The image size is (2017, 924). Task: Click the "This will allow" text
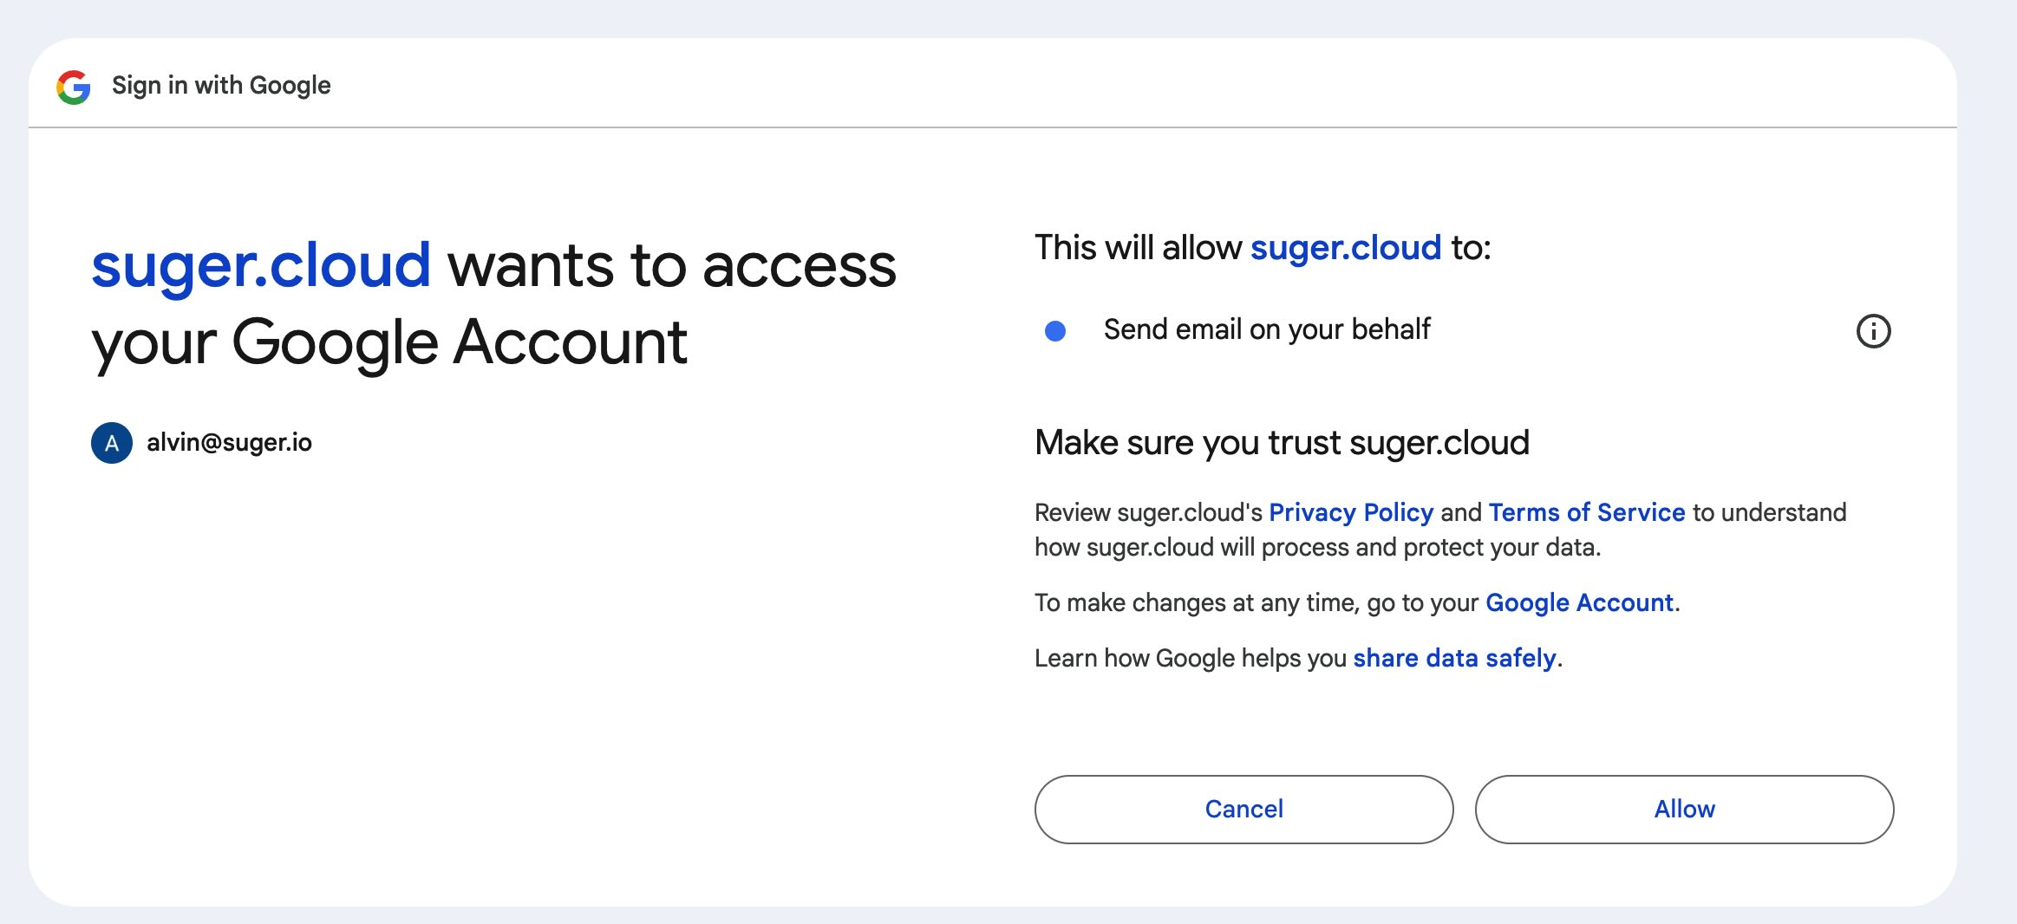(x=1138, y=248)
